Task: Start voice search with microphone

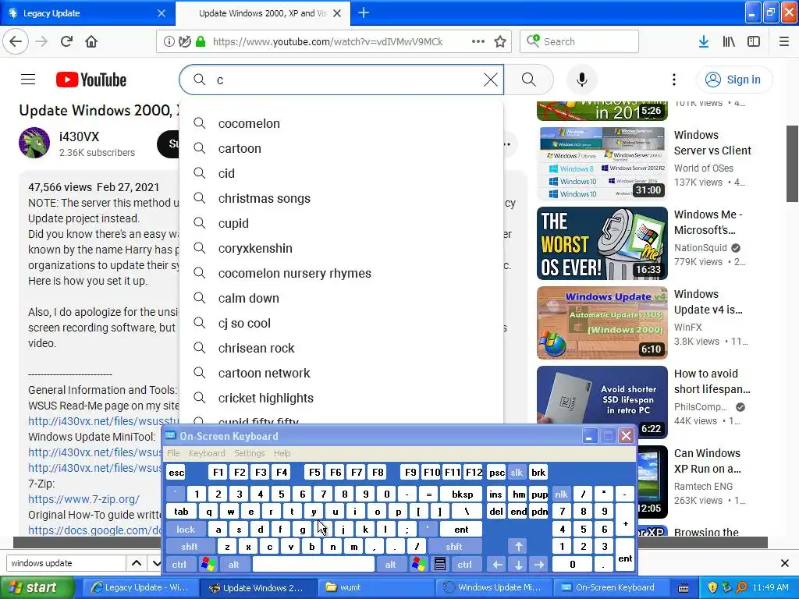Action: click(582, 80)
